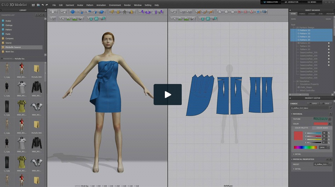Switch to the Animation mode tab

click(x=292, y=2)
